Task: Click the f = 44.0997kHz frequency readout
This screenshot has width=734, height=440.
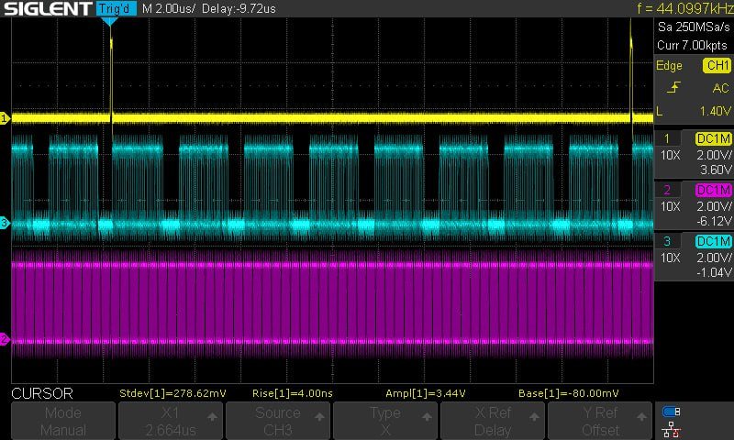Action: coord(685,8)
